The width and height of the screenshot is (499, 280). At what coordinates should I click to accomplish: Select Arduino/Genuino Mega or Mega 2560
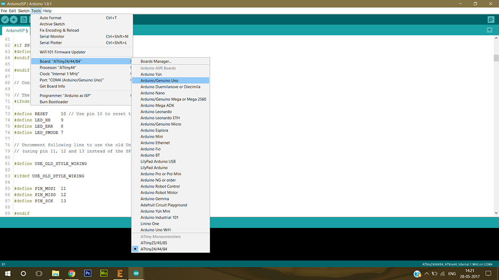click(171, 99)
